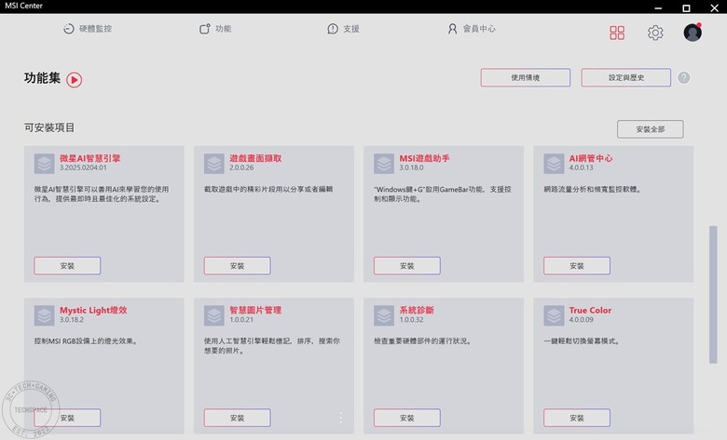Install AI網管中心
The image size is (727, 440).
tap(577, 265)
